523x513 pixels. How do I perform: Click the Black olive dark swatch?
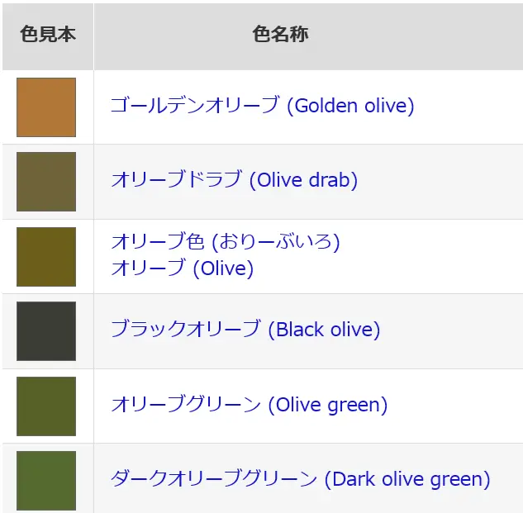click(46, 331)
